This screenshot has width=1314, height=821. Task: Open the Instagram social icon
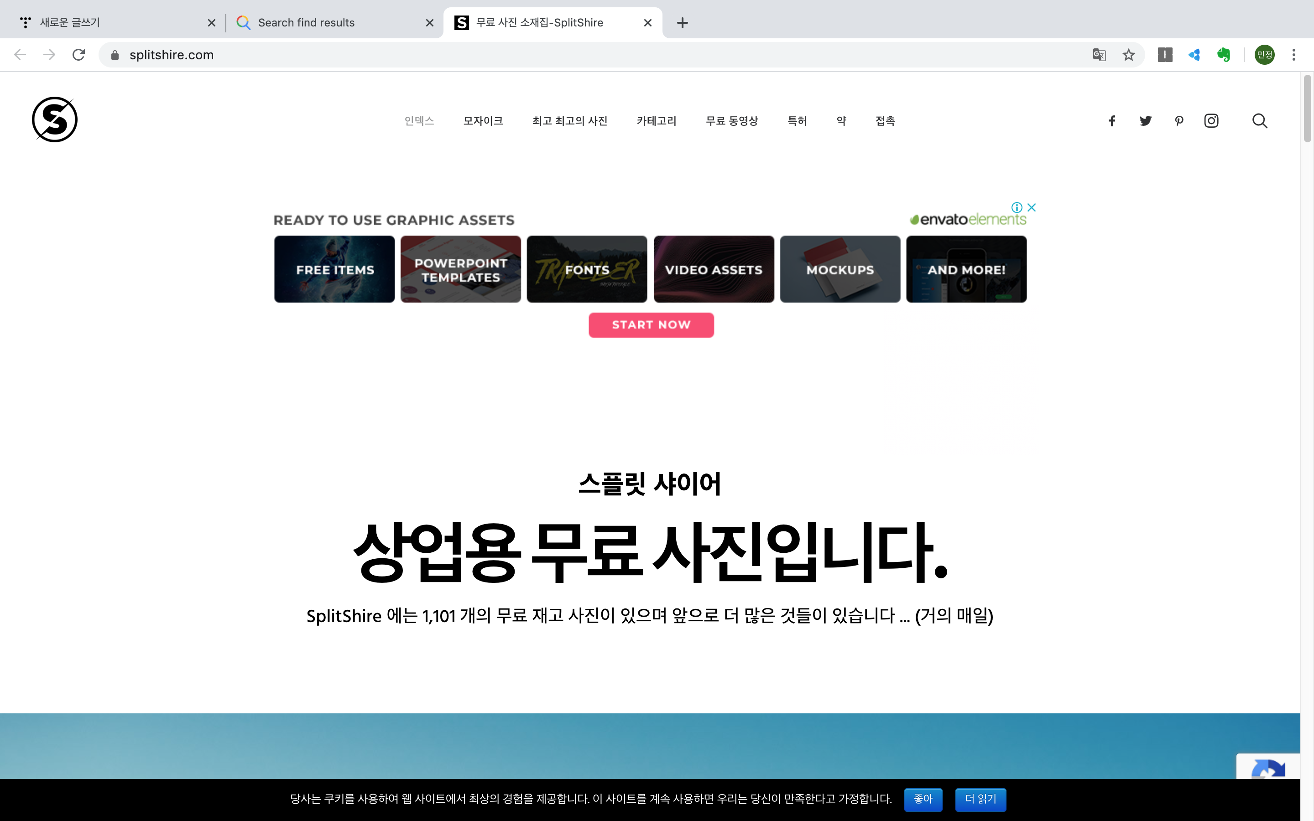[x=1211, y=120]
